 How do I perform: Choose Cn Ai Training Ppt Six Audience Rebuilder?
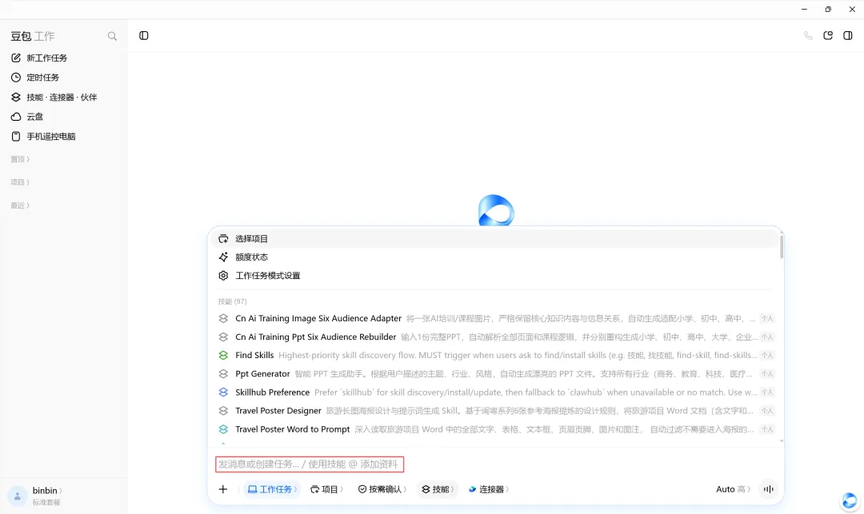(495, 337)
